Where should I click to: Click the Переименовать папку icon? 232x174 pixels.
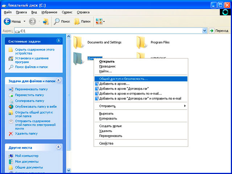11,89
